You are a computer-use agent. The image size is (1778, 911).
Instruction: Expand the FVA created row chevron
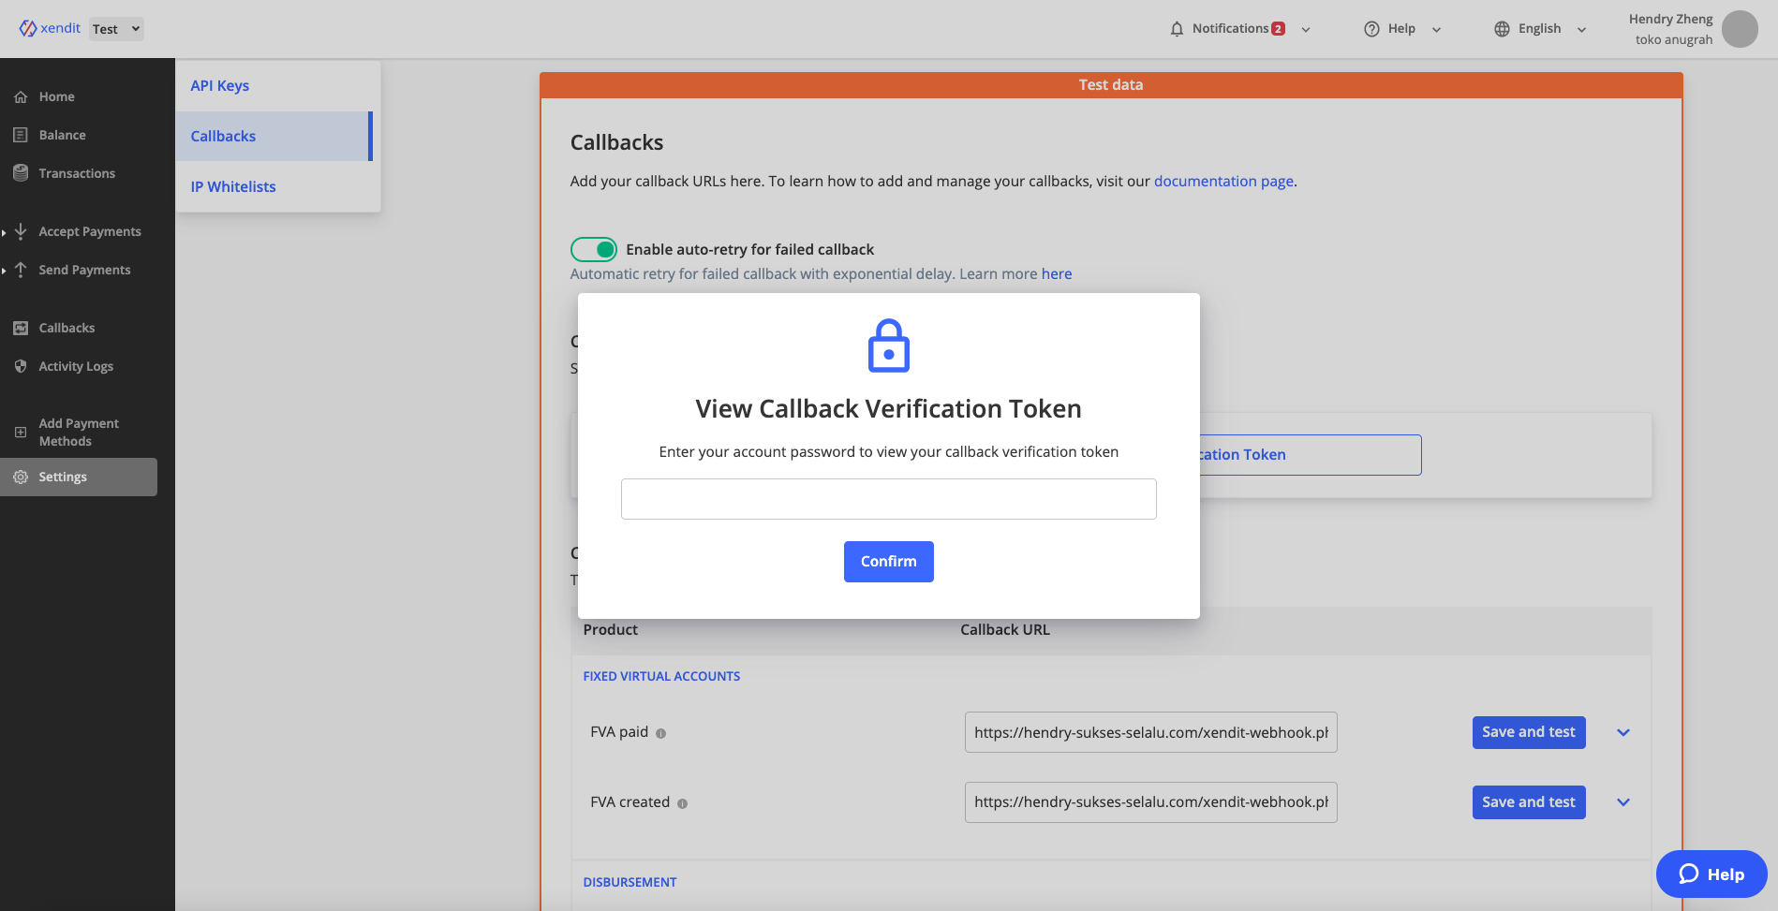[1623, 802]
